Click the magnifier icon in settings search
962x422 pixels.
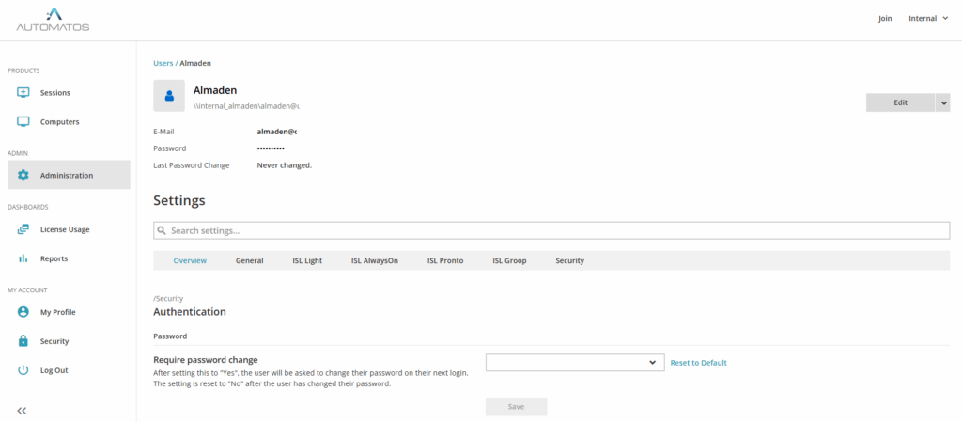pos(162,230)
